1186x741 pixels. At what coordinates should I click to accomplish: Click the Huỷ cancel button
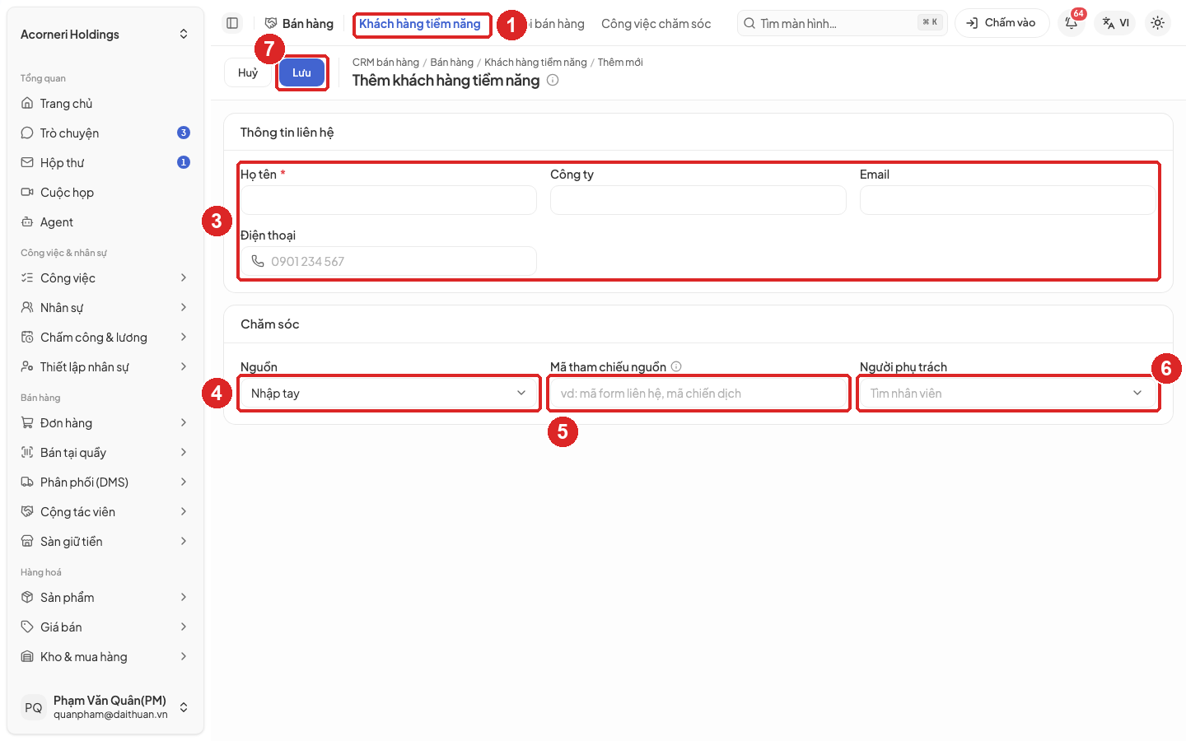[x=248, y=72]
